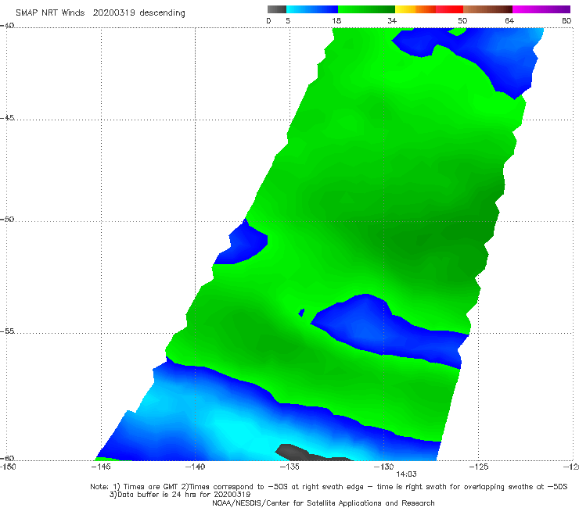Click the colorbar label '64'
Image resolution: width=579 pixels, height=508 pixels.
click(x=509, y=21)
